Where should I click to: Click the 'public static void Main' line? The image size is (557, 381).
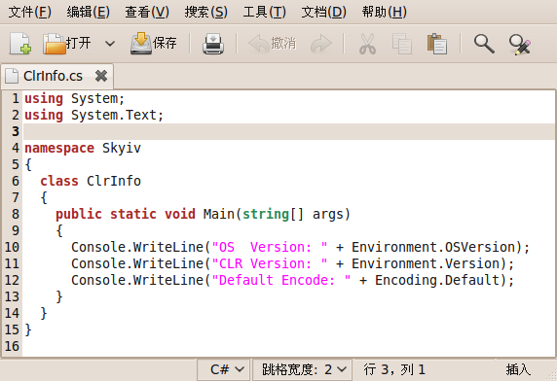(203, 214)
